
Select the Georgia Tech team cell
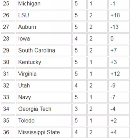(x=44, y=109)
